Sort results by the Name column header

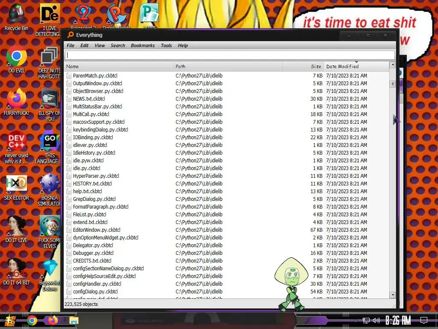point(118,66)
